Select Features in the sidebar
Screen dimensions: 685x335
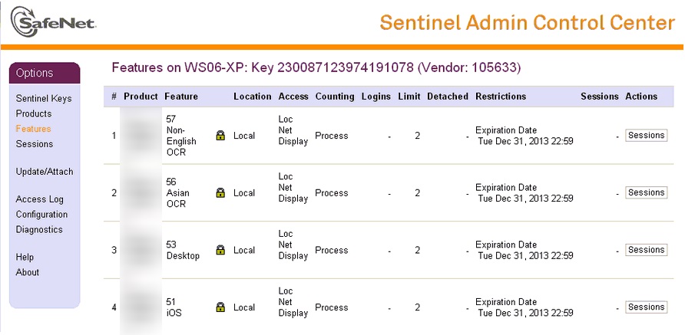(x=34, y=129)
